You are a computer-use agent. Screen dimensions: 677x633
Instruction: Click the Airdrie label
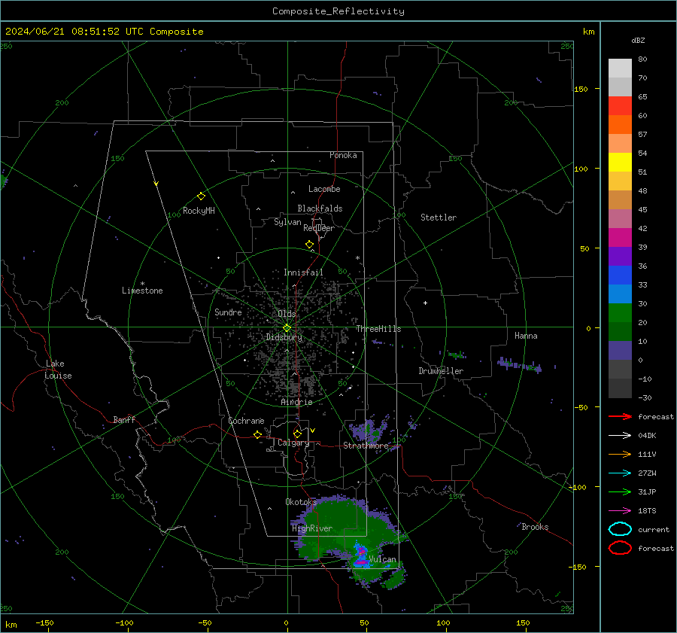tap(296, 402)
